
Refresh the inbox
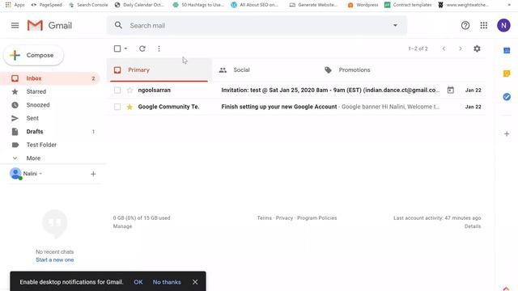(x=142, y=48)
